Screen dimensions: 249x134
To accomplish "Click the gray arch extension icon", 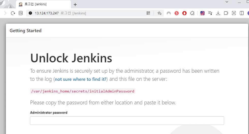I will 169,13.
